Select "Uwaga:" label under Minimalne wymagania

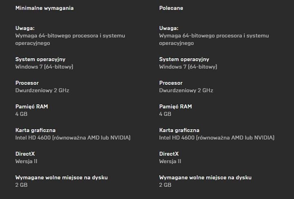(x=25, y=28)
